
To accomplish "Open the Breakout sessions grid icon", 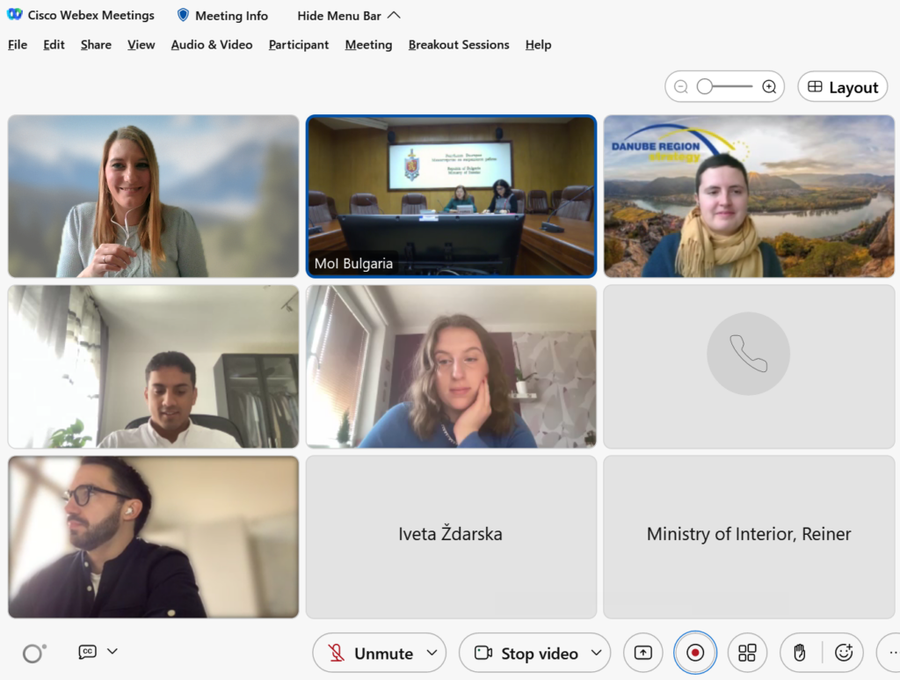I will pos(747,653).
